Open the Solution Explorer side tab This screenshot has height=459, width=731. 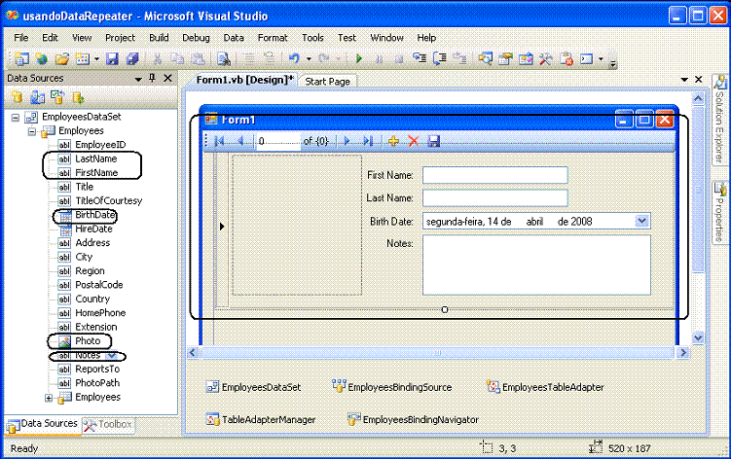click(x=719, y=121)
